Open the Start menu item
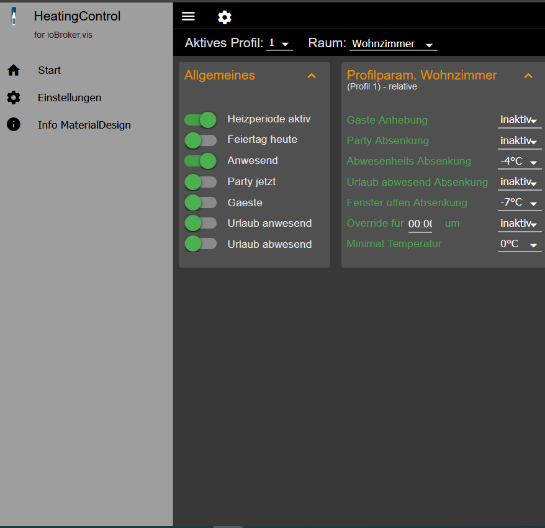The height and width of the screenshot is (528, 545). click(49, 70)
